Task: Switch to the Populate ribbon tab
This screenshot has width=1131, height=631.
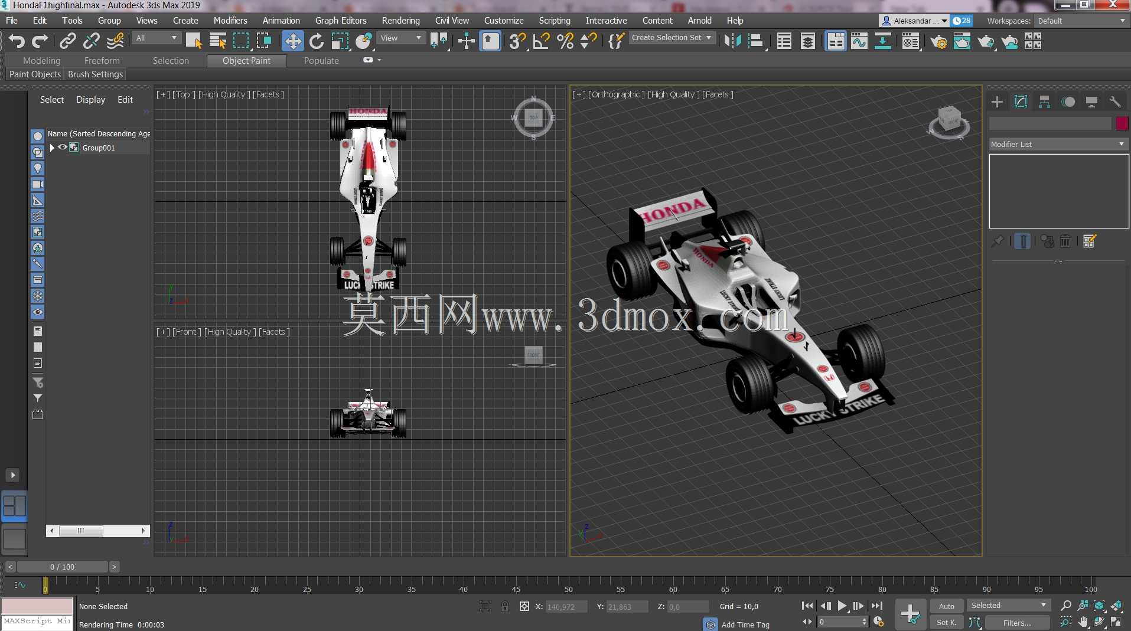Action: pyautogui.click(x=321, y=60)
